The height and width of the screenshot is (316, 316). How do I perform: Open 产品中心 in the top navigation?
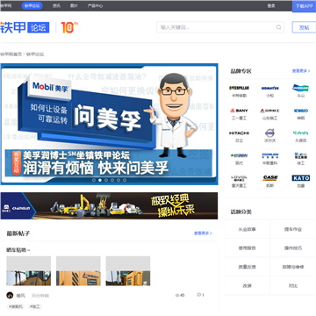(x=95, y=6)
